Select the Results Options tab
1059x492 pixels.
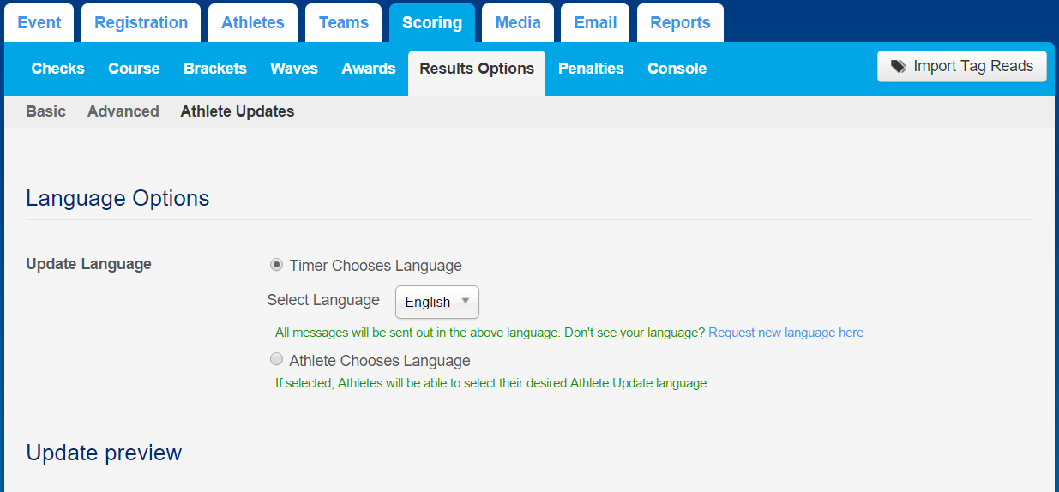[477, 73]
